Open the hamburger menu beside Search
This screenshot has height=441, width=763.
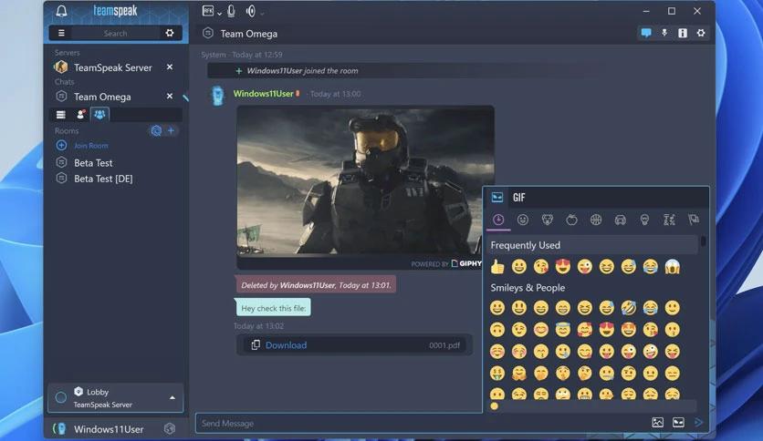click(61, 33)
